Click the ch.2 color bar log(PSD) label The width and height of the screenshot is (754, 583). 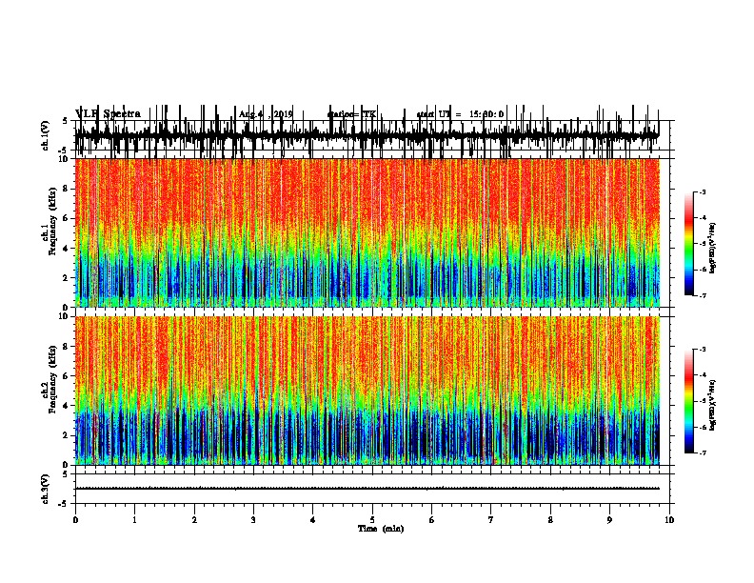coord(713,405)
